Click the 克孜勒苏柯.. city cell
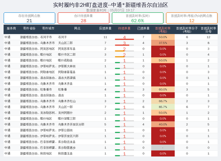The width and height of the screenshot is (221, 161). click(x=48, y=113)
